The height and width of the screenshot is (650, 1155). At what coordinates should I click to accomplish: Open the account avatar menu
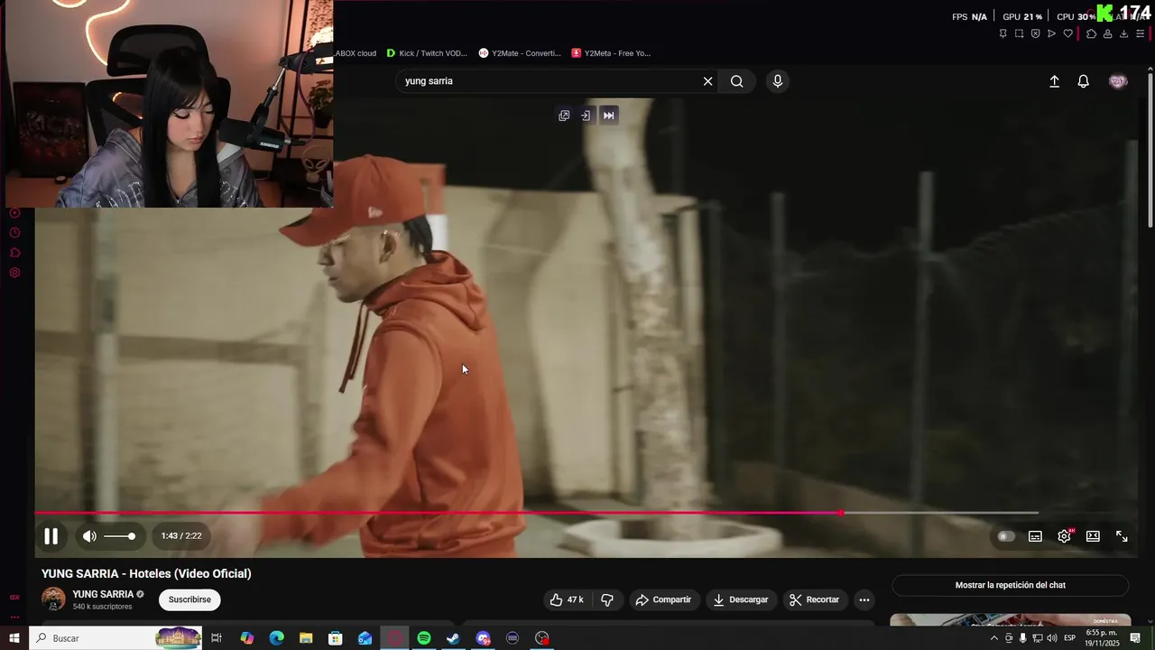1118,81
